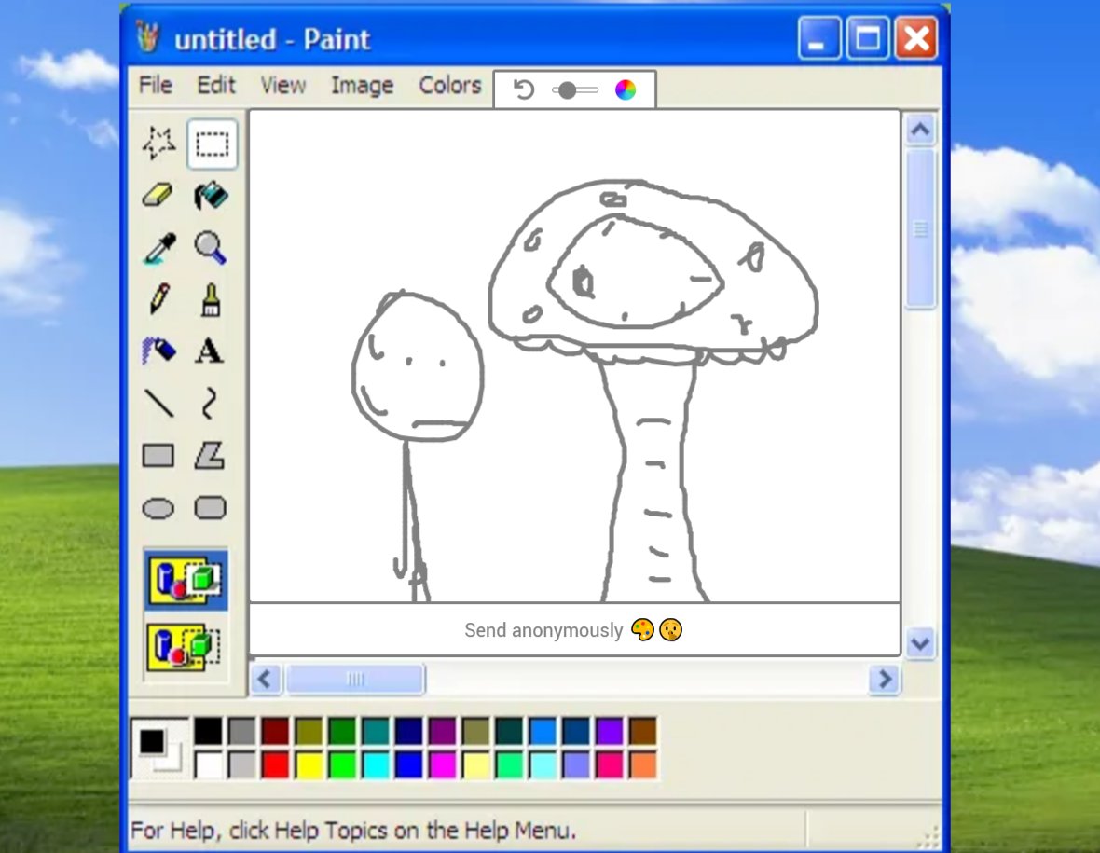Click the vertical scrollbar down arrow

click(920, 643)
